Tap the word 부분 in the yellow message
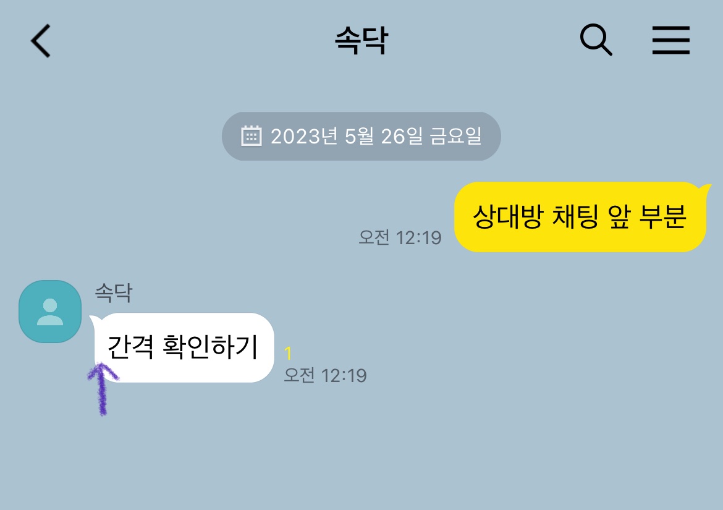 tap(662, 216)
